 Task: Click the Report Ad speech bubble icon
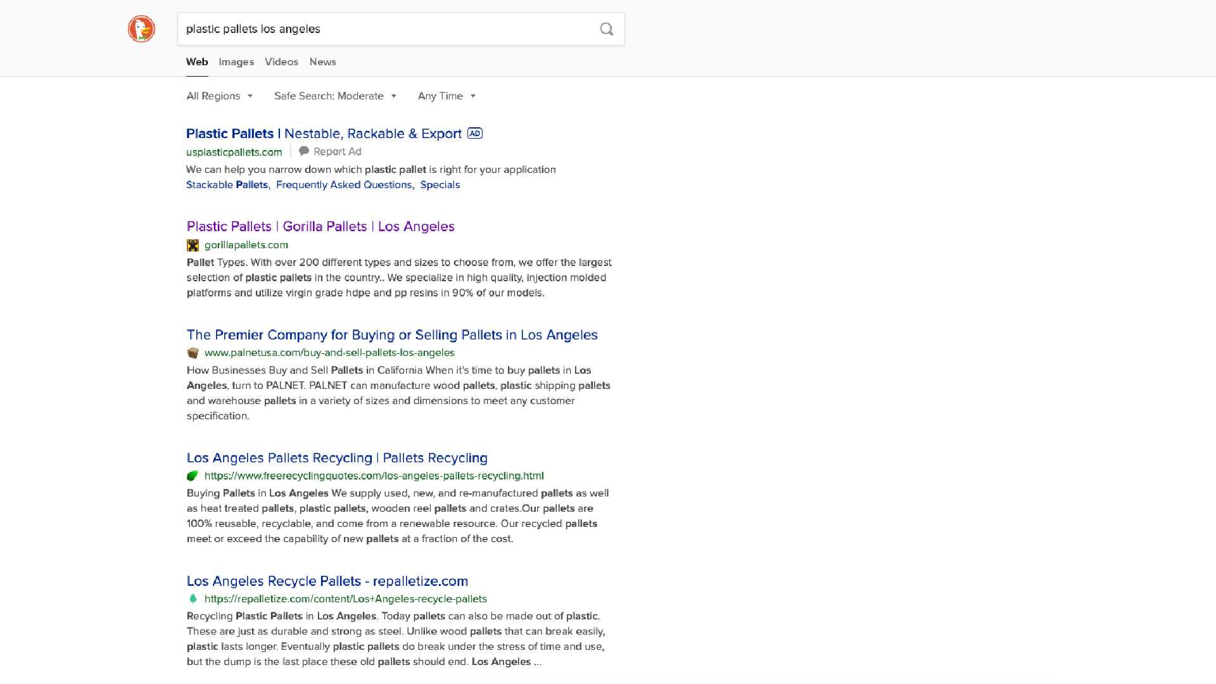pos(304,151)
